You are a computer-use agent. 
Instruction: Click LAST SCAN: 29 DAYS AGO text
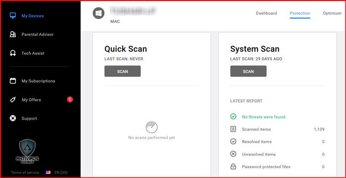256,59
